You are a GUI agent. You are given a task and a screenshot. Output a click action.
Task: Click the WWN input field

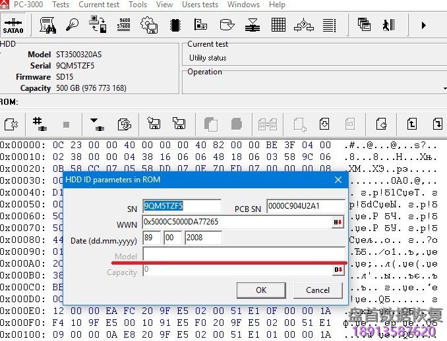(x=237, y=222)
